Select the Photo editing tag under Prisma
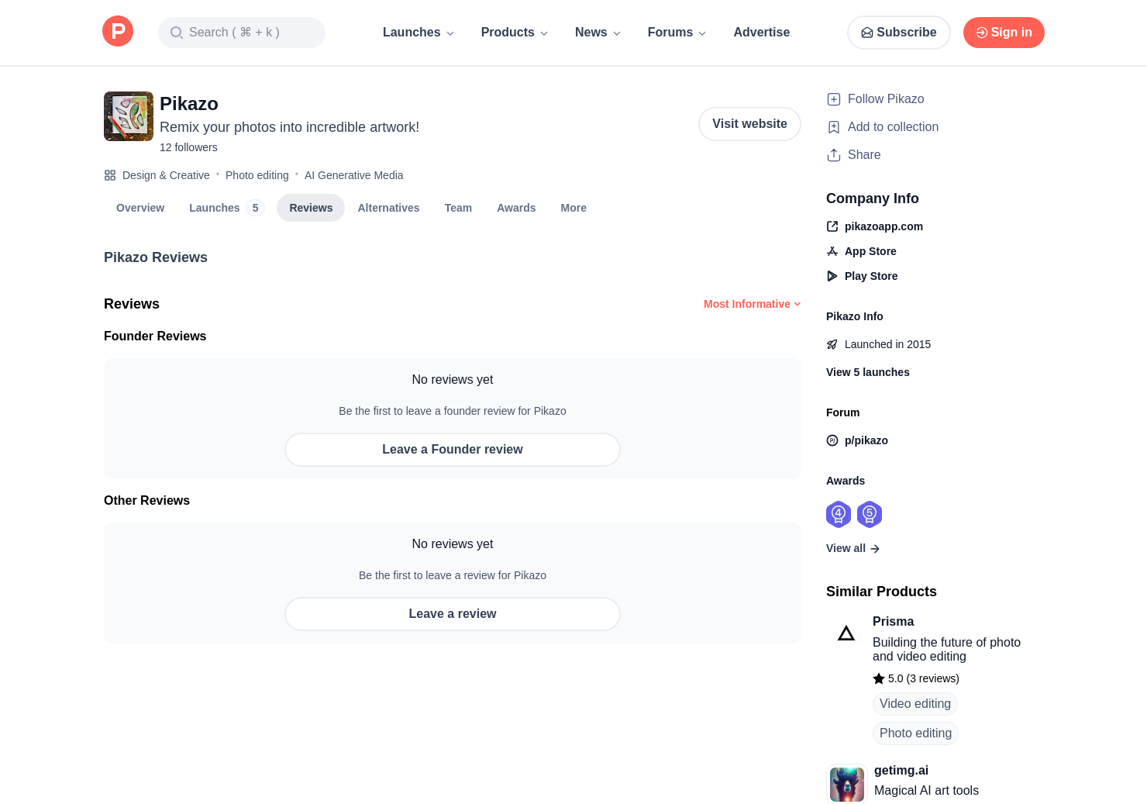The width and height of the screenshot is (1147, 804). pos(915,733)
